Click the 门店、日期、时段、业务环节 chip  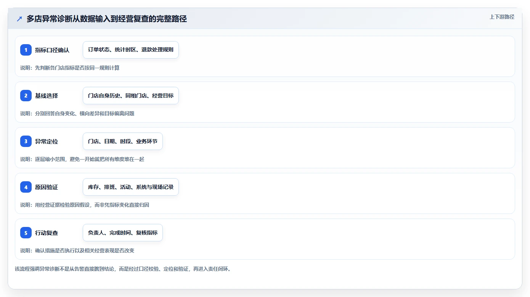(123, 141)
